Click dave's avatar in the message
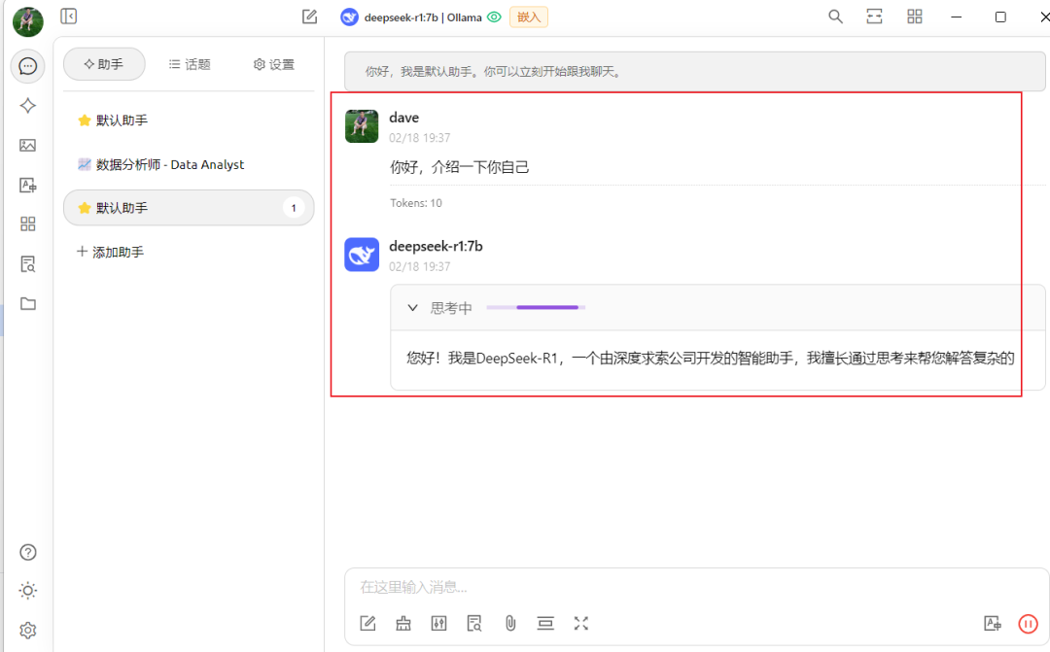This screenshot has height=652, width=1050. pos(362,126)
